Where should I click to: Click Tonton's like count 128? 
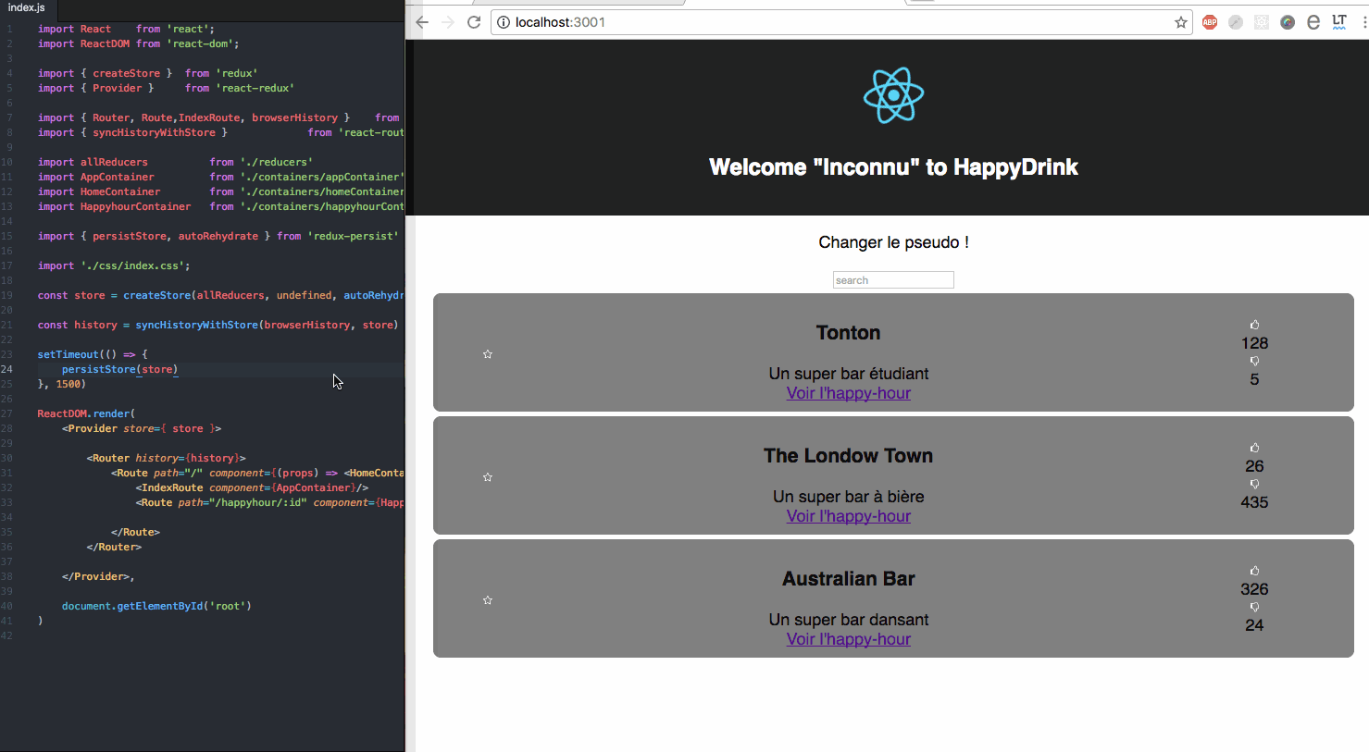(1254, 343)
